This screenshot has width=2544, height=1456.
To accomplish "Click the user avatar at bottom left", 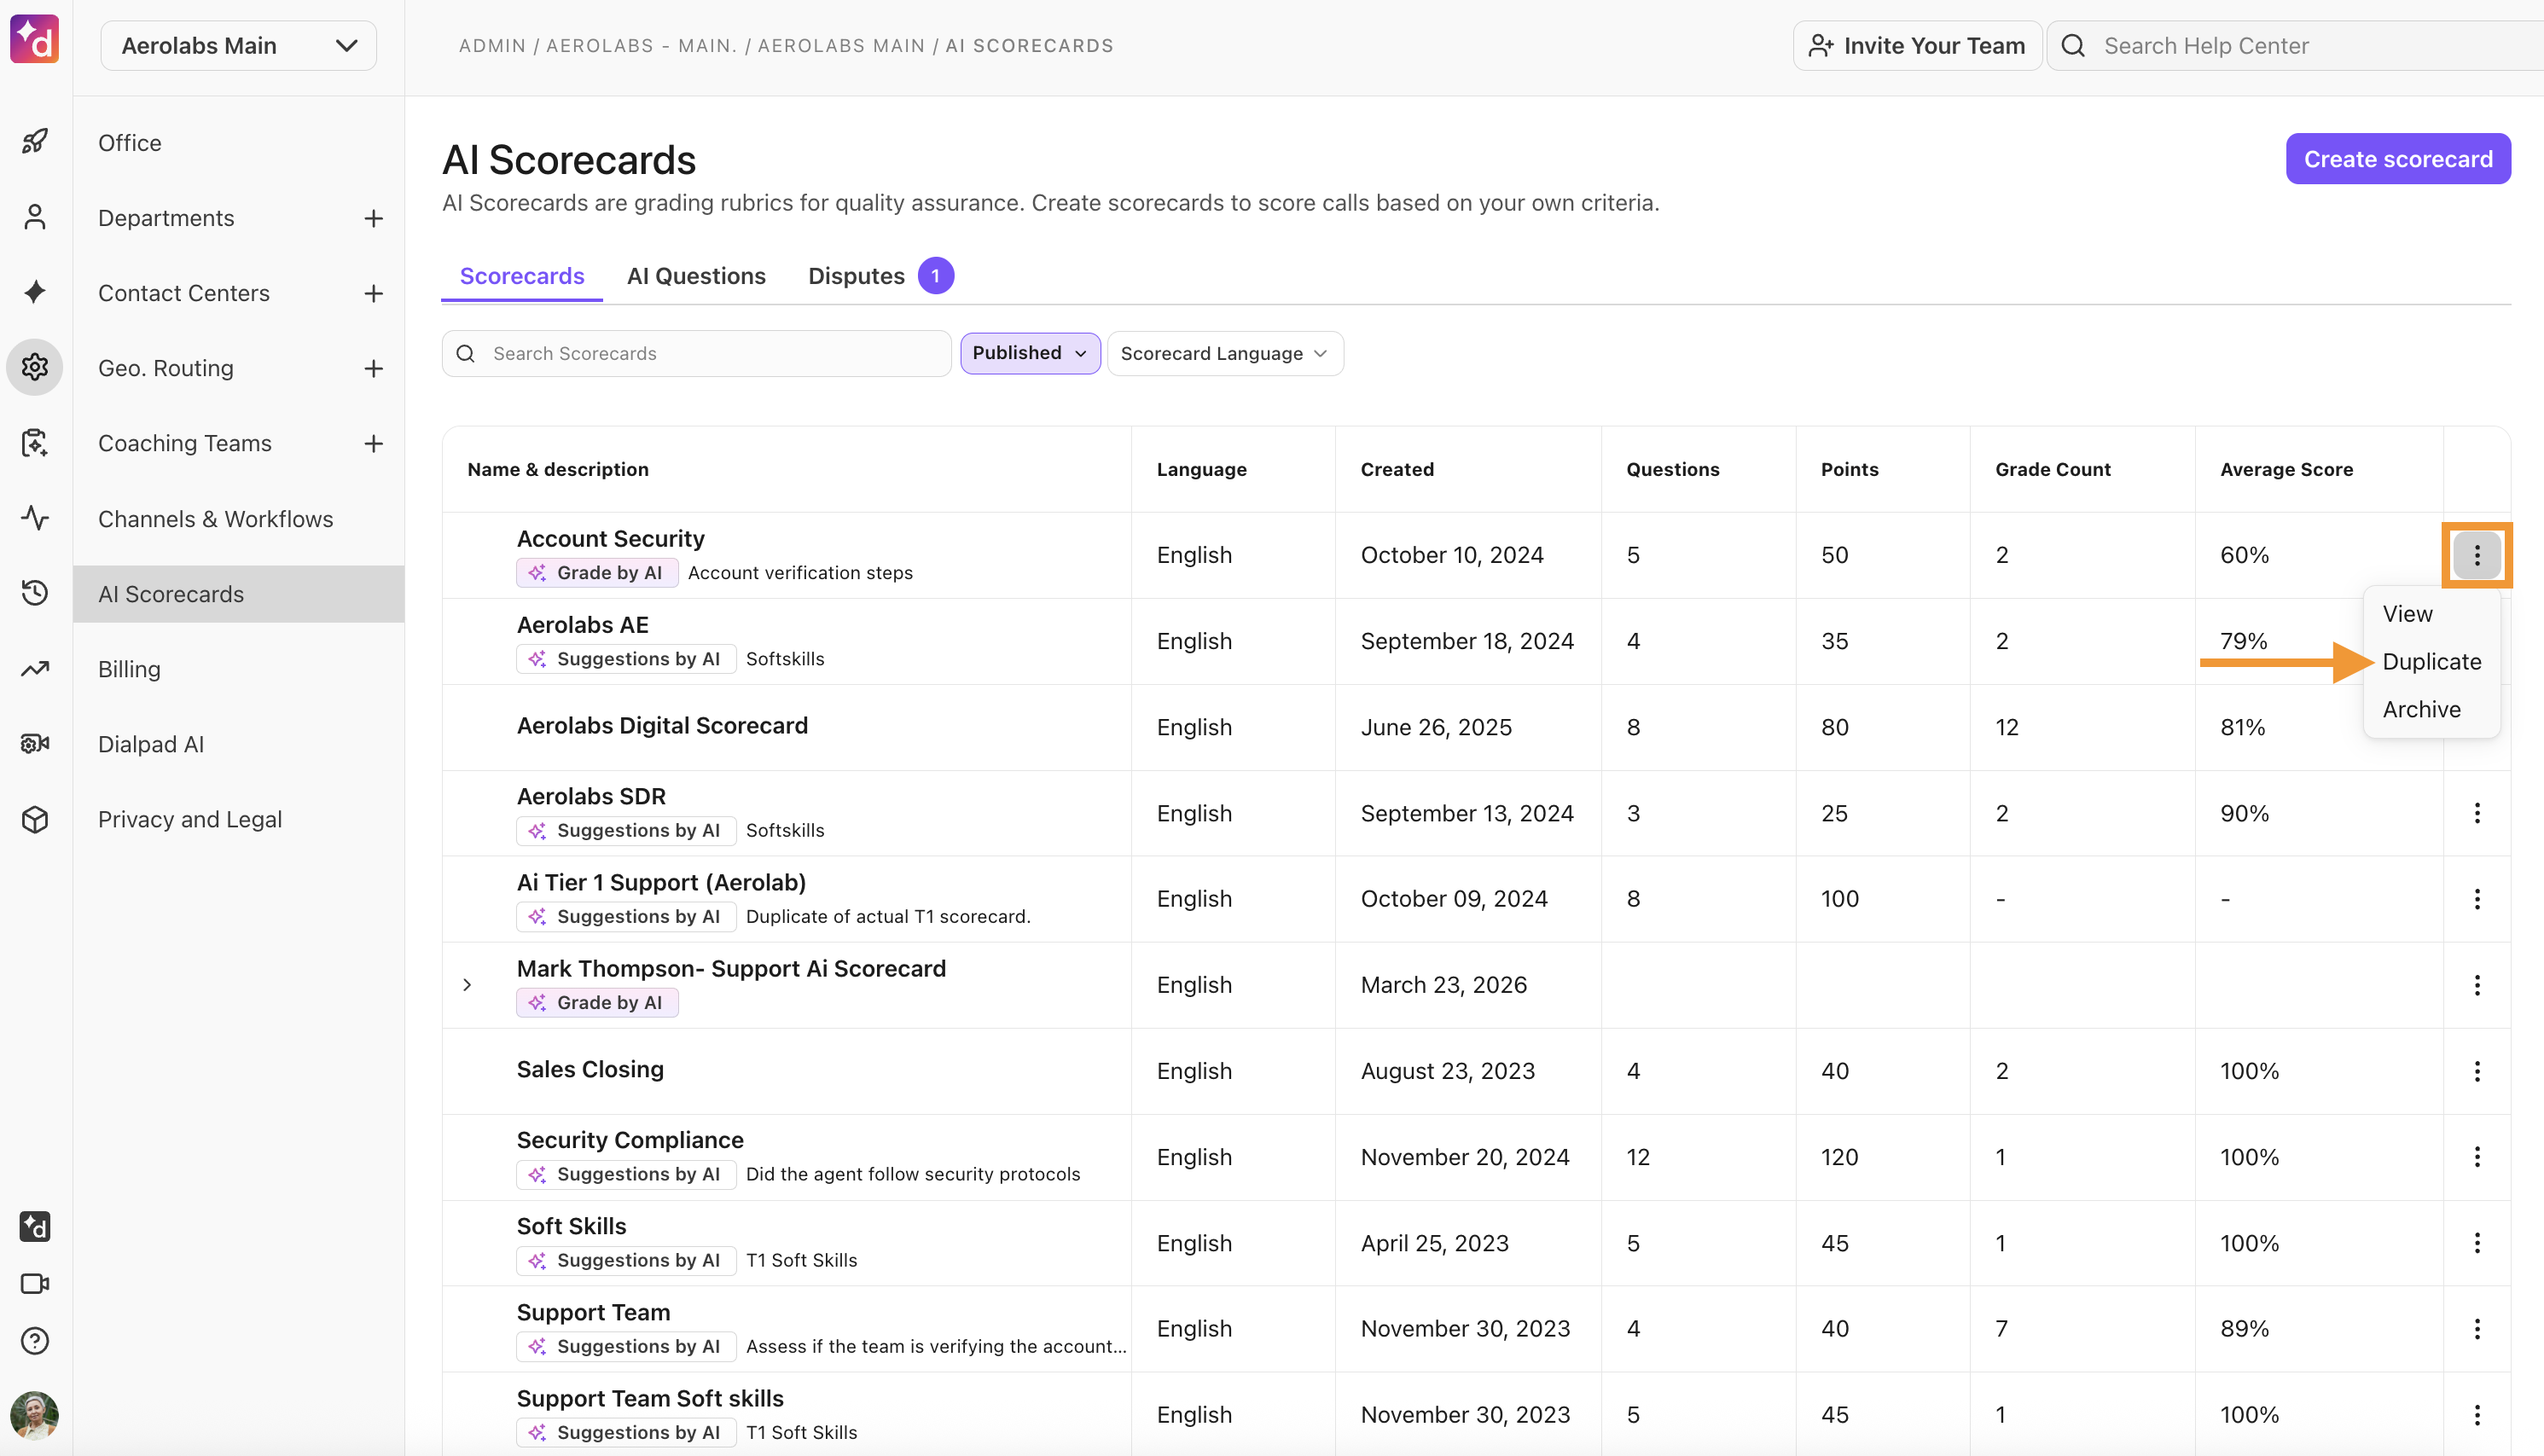I will coord(35,1415).
